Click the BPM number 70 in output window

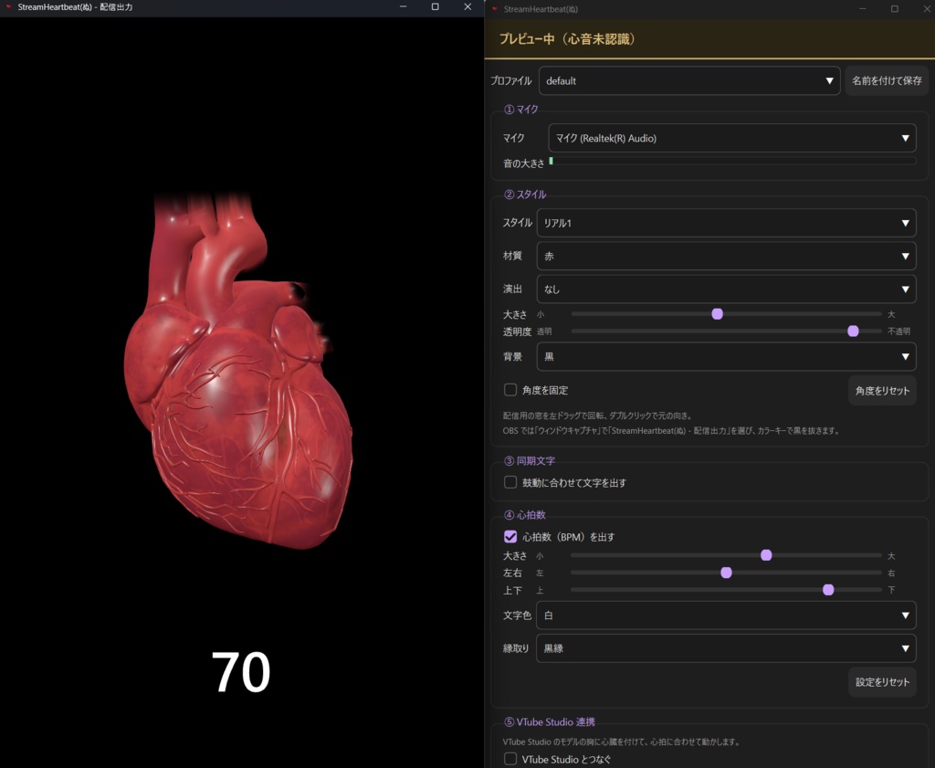[241, 672]
